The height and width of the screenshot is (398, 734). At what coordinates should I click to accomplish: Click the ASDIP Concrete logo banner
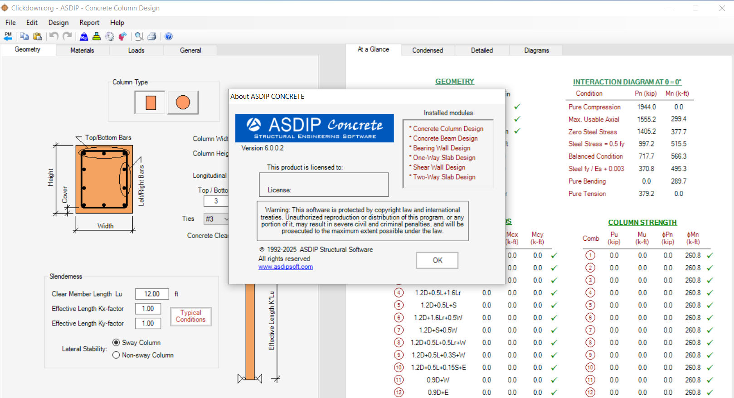315,128
